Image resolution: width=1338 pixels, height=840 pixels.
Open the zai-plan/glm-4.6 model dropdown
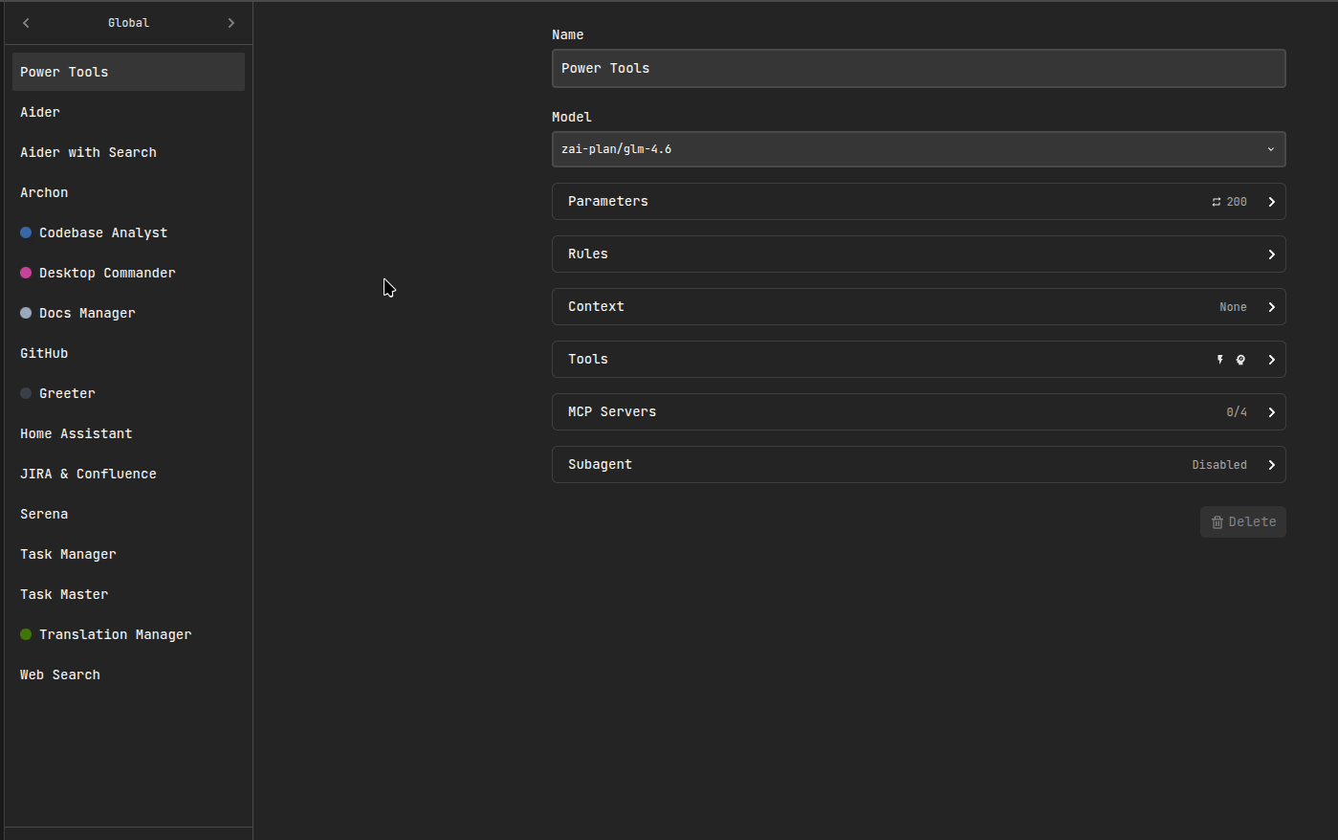coord(918,148)
